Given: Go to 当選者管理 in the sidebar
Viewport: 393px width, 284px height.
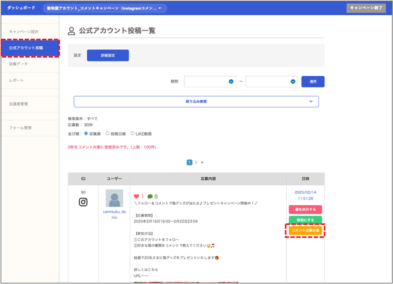Looking at the screenshot, I should pyautogui.click(x=18, y=104).
